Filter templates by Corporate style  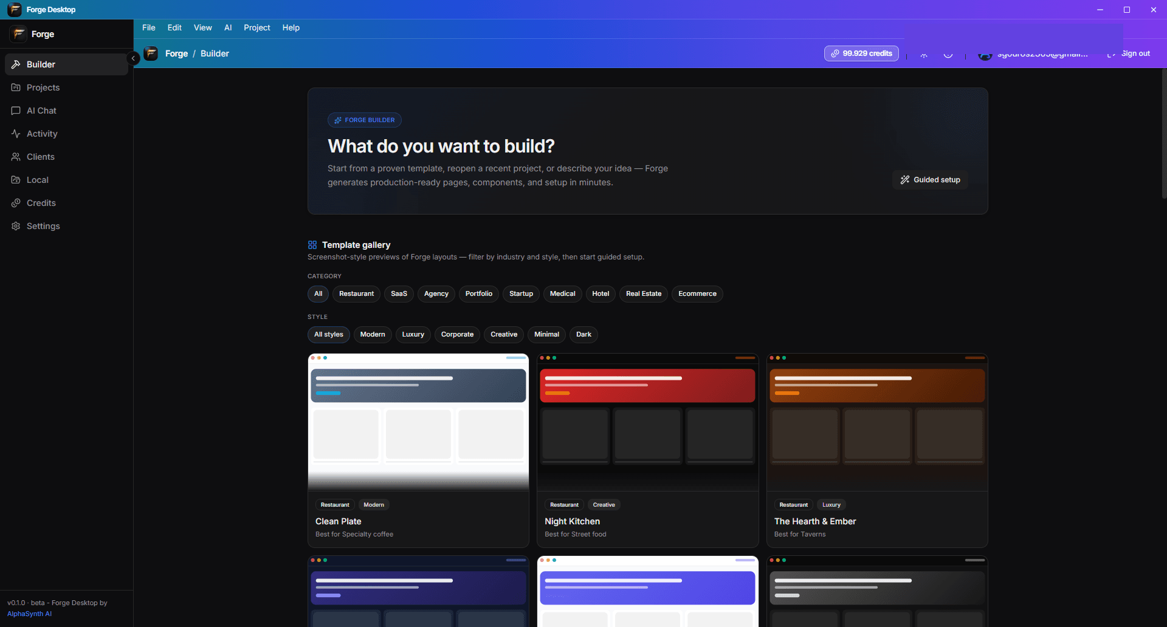457,335
